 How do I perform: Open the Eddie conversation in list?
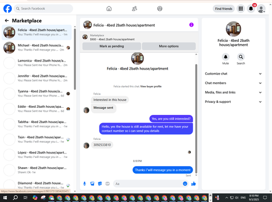(x=37, y=109)
